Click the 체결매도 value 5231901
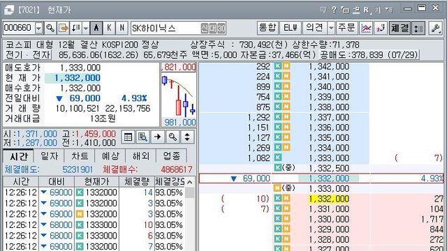This screenshot has height=251, width=447. coord(78,169)
